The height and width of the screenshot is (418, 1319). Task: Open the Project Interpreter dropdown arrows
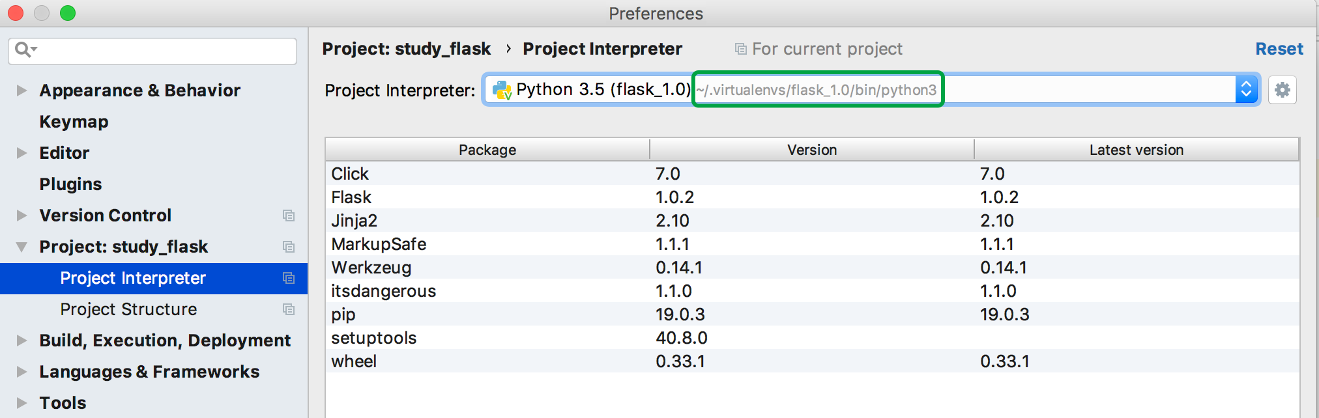[x=1246, y=90]
